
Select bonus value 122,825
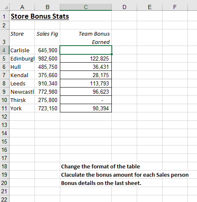pos(86,58)
